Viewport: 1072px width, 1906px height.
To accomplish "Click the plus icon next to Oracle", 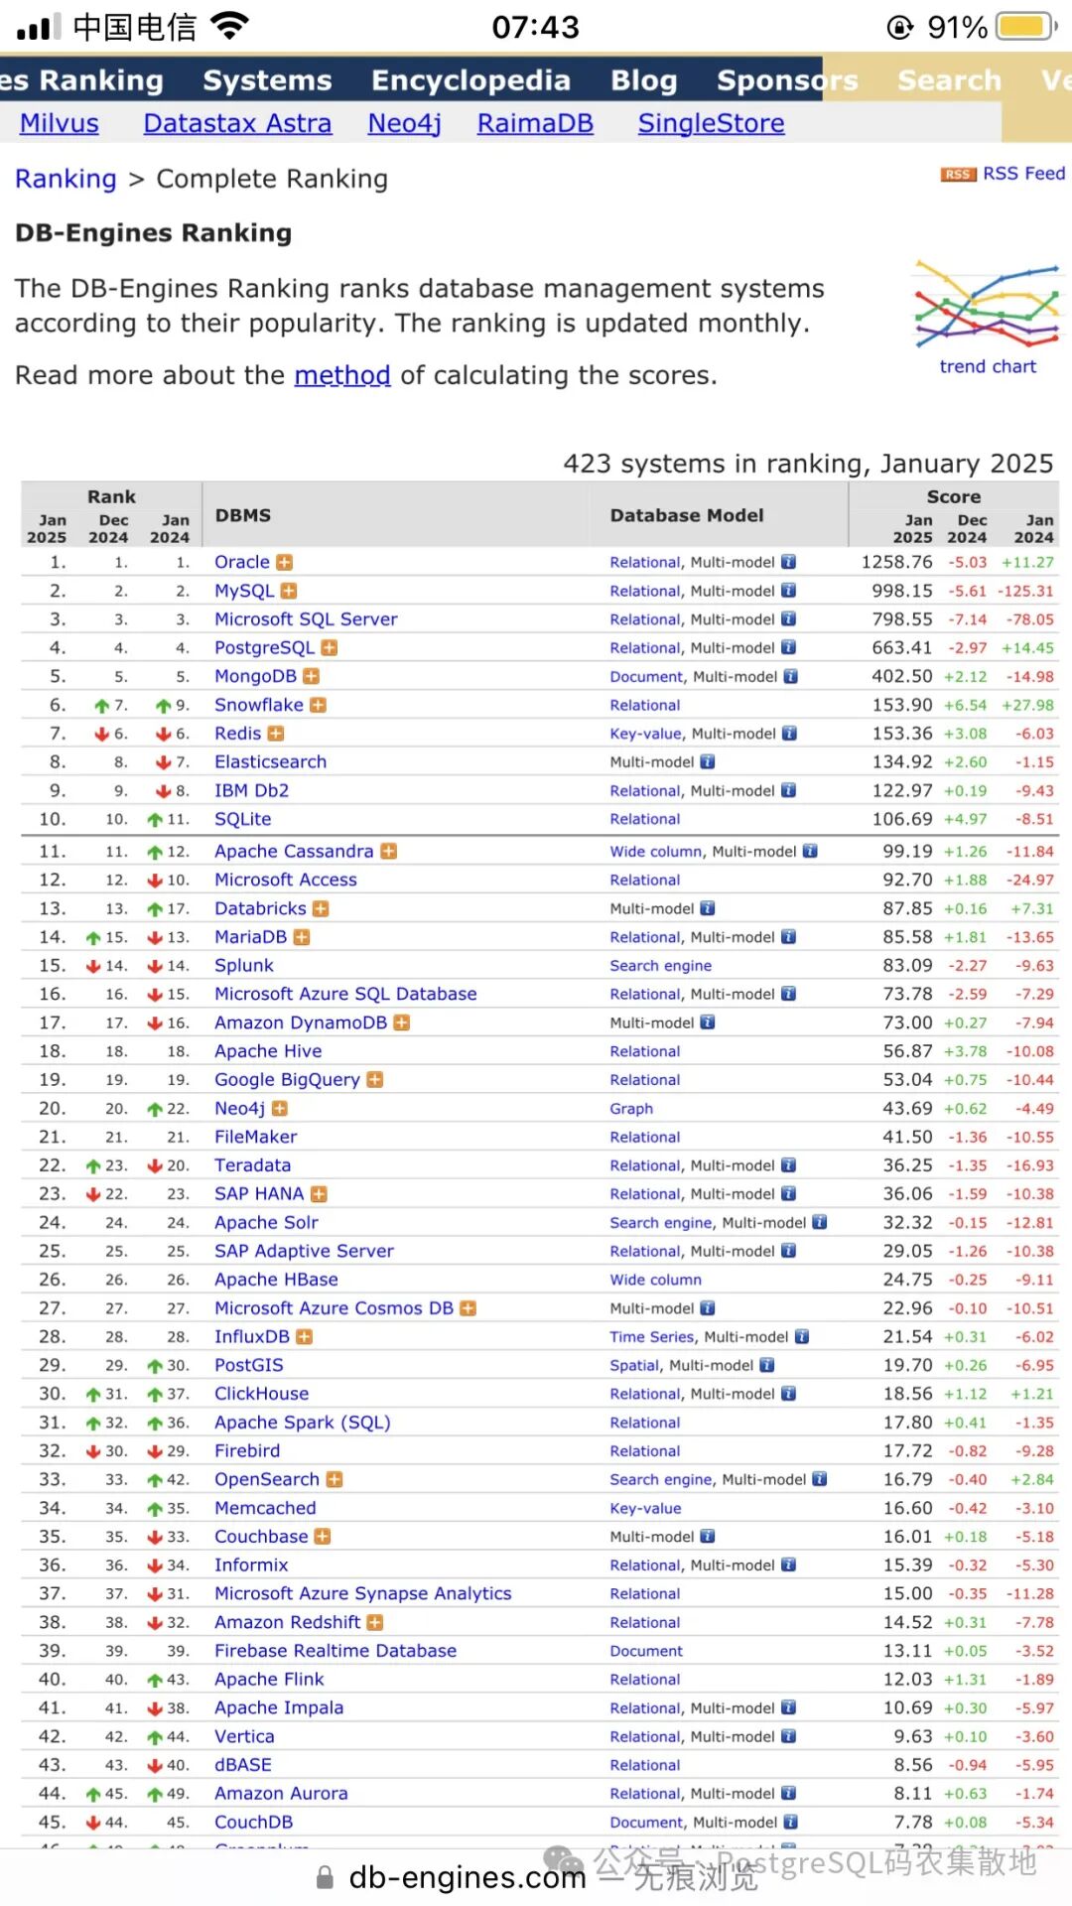I will tap(285, 562).
